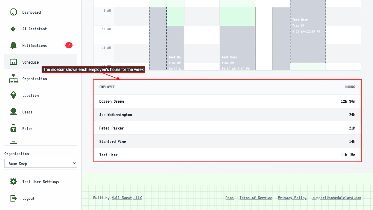This screenshot has height=210, width=373.
Task: Open Test User Settings
Action: (41, 182)
